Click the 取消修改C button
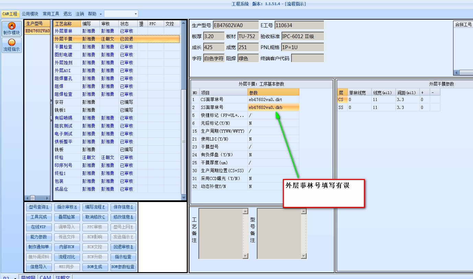This screenshot has width=473, height=279. (95, 217)
